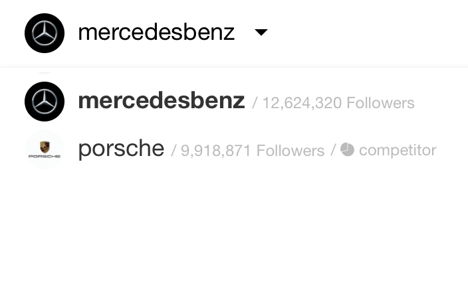Click the header mercedesbenz account name

(x=156, y=32)
